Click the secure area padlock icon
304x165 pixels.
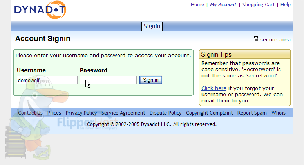256,39
